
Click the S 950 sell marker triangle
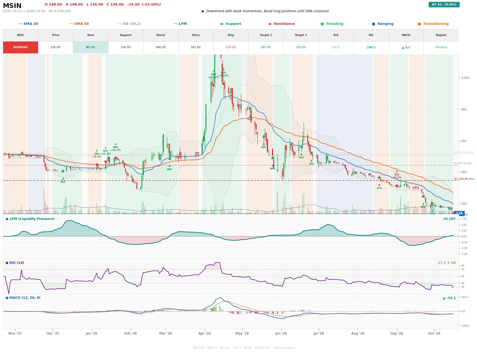point(213,86)
